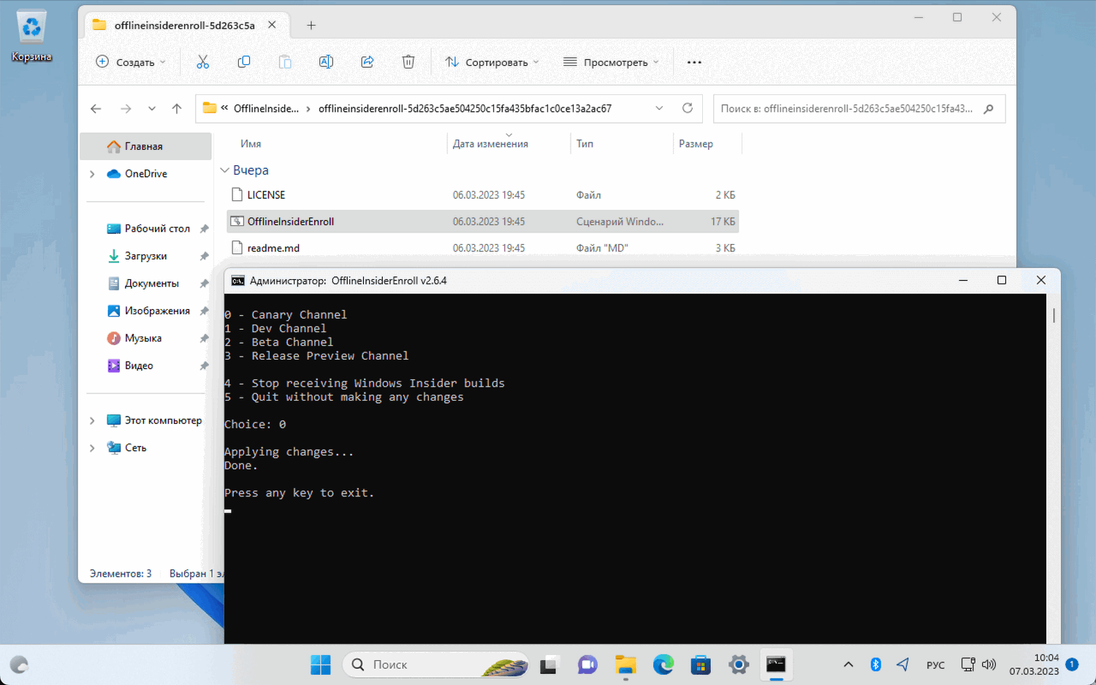Click the network tray icon
Image resolution: width=1096 pixels, height=685 pixels.
[967, 665]
